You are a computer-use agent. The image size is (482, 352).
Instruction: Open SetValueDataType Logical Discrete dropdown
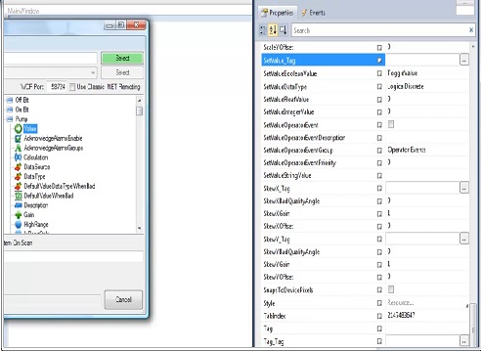point(427,86)
